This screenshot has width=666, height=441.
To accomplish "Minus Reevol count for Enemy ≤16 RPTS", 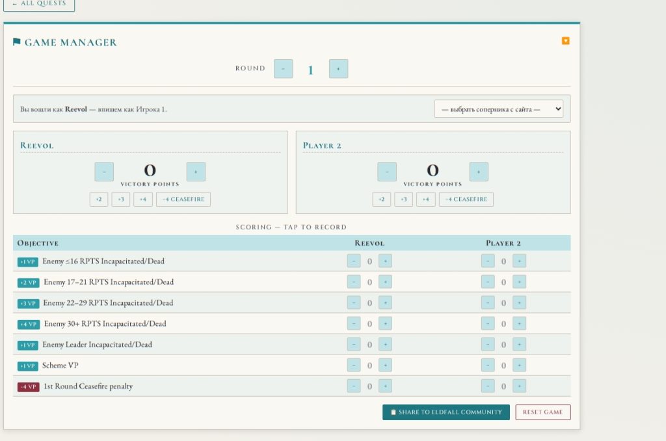I will 353,261.
